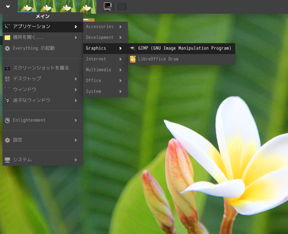
Task: Click the lost windows question-mark icon
Action: pos(7,101)
